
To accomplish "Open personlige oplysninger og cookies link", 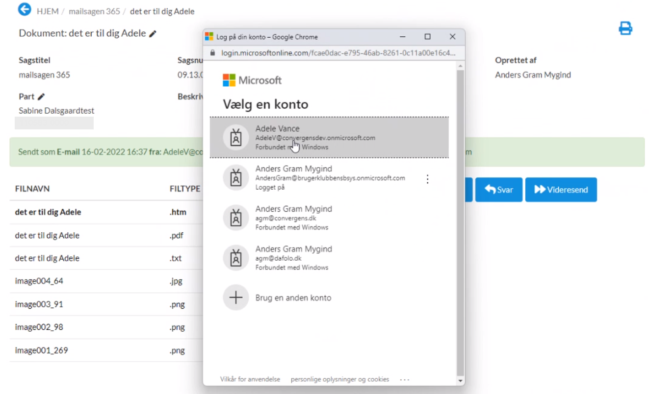I will click(x=339, y=379).
